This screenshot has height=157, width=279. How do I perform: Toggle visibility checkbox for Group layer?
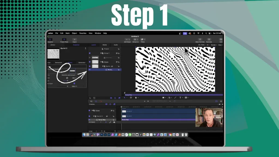tap(90, 62)
